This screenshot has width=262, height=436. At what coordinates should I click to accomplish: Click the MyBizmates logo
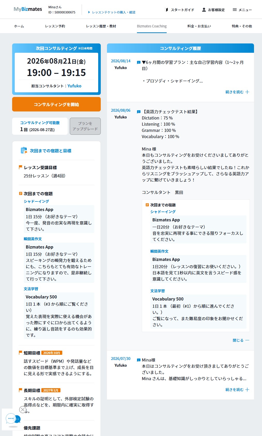28,9
